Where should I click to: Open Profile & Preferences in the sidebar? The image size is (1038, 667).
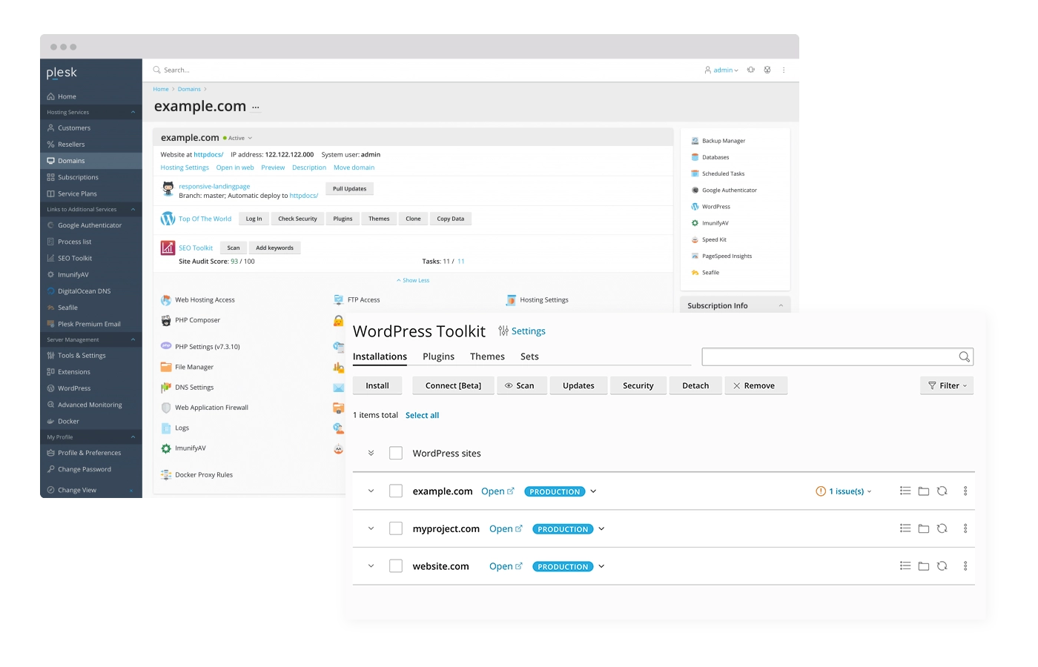[x=89, y=453]
